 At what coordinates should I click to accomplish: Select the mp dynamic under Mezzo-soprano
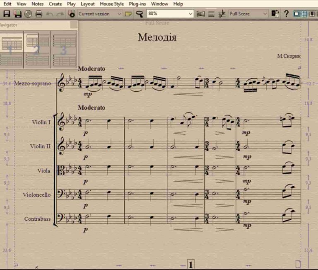coord(88,94)
